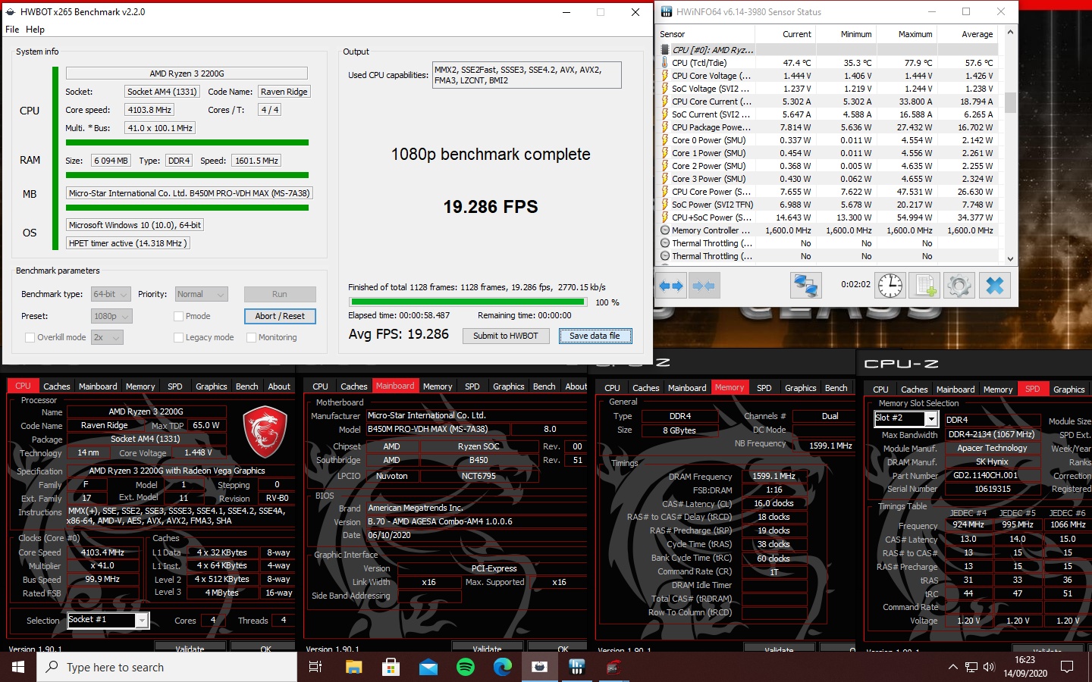Open the Priority Normal dropdown
The width and height of the screenshot is (1092, 682).
coord(201,294)
